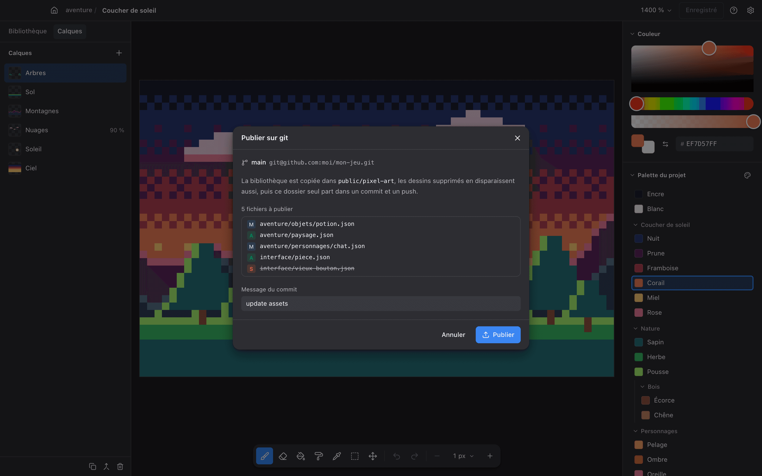Merge layers using the merge icon

pyautogui.click(x=106, y=466)
